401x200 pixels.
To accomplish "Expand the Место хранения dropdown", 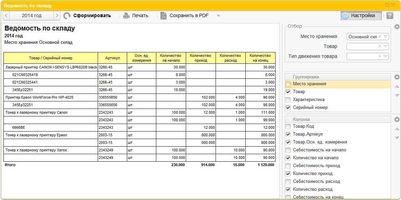I will (x=386, y=37).
